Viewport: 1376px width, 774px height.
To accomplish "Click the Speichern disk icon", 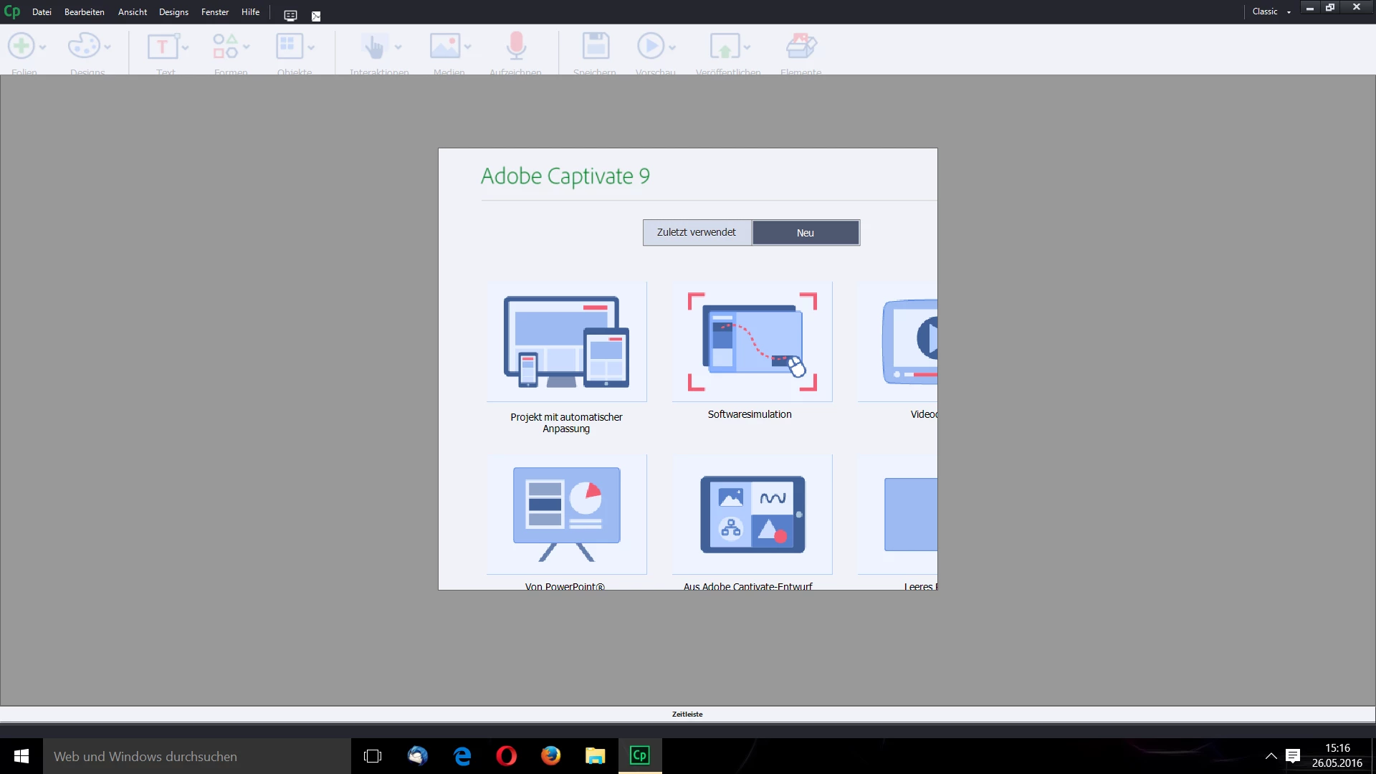I will click(595, 47).
